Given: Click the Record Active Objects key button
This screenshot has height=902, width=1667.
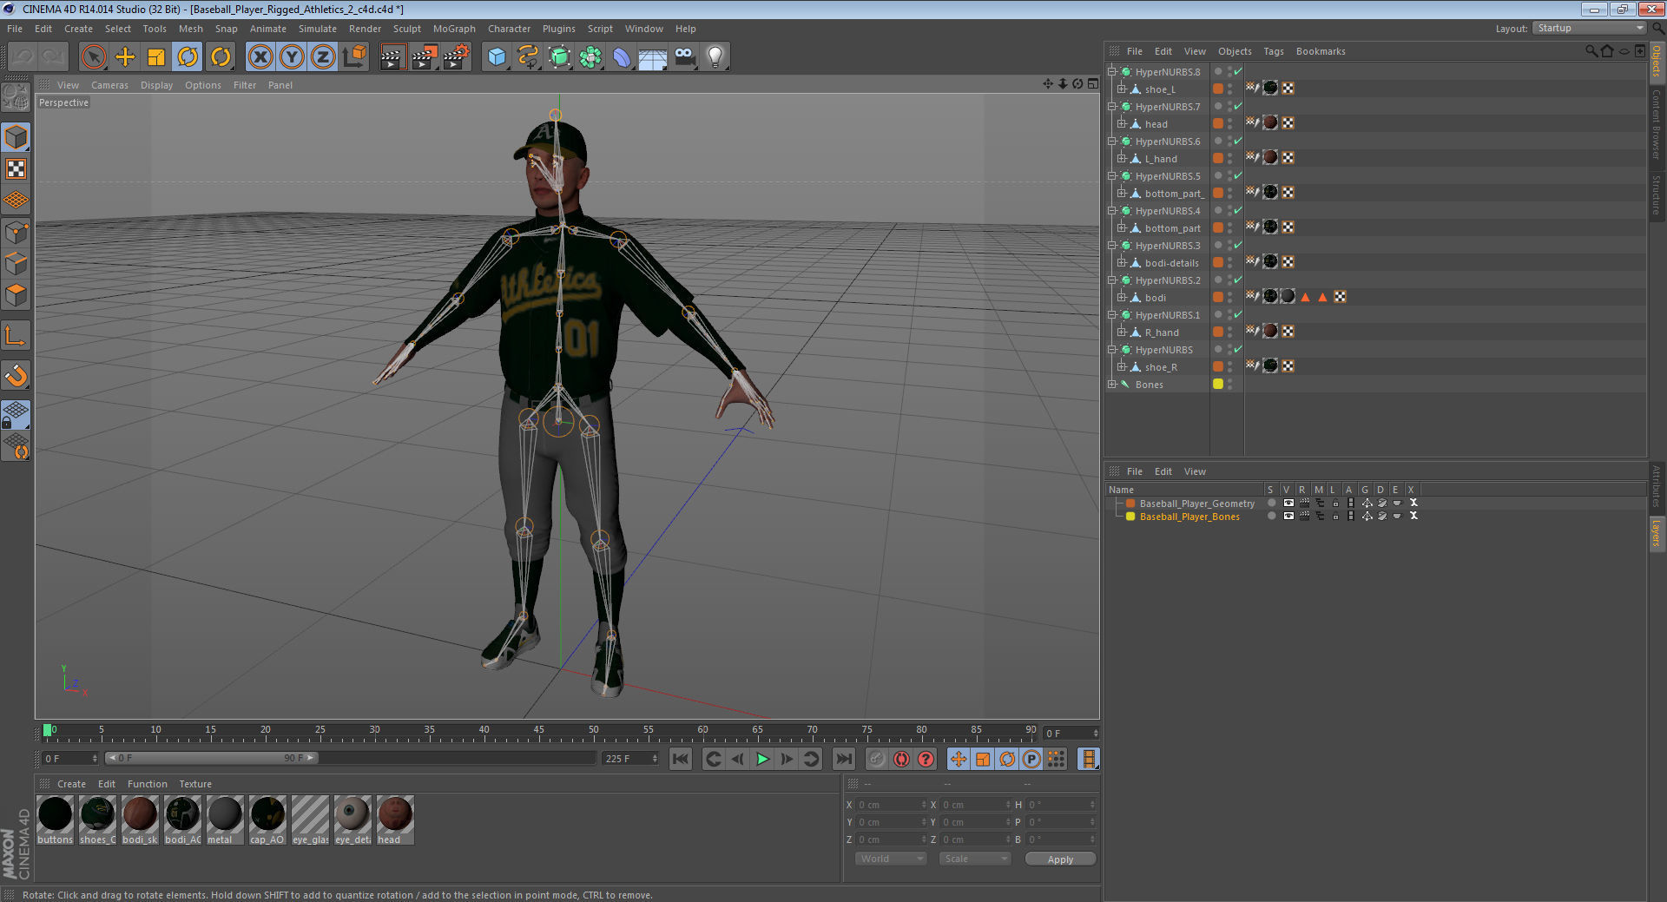Looking at the screenshot, I should tap(877, 759).
